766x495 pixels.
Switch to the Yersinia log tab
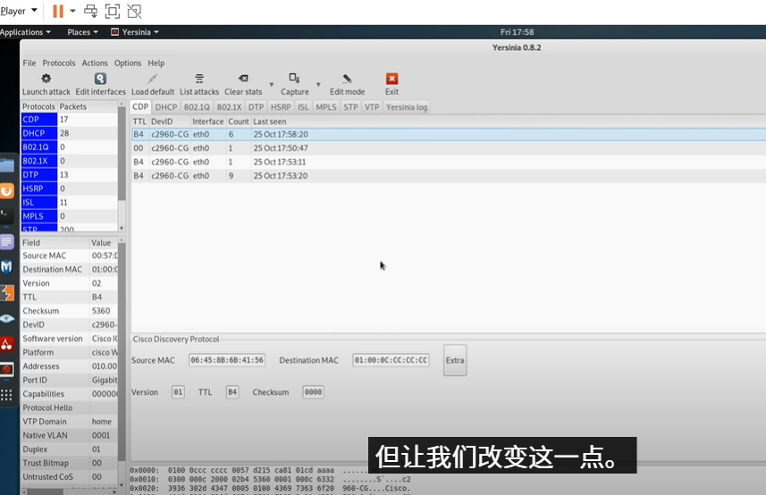point(407,107)
